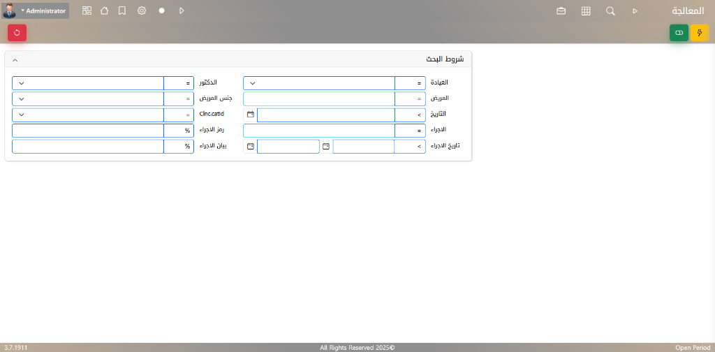Screen dimensions: 715x352
Task: Open calendar picker for التاريخ field
Action: pyautogui.click(x=251, y=115)
